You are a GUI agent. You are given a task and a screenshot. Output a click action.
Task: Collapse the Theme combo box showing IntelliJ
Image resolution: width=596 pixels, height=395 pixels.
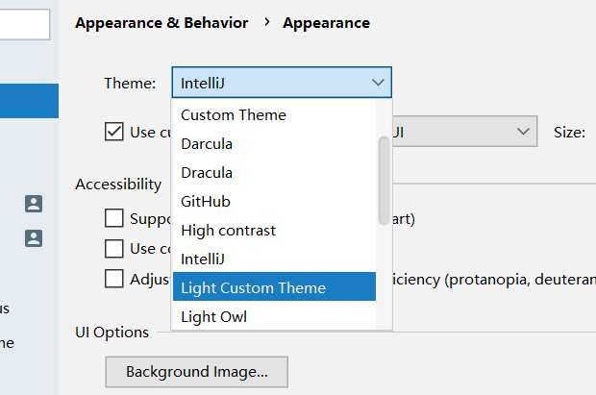click(x=282, y=83)
